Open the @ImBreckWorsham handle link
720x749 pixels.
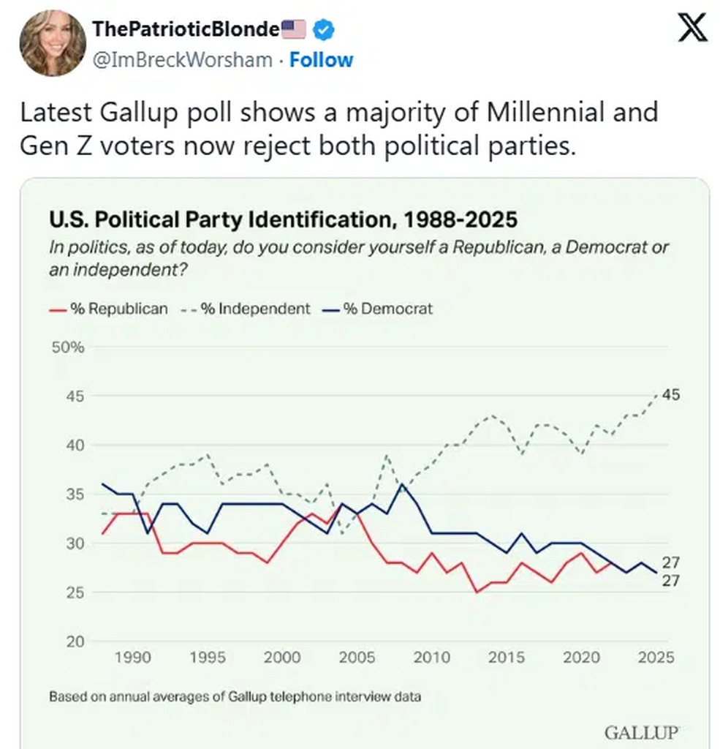pyautogui.click(x=182, y=59)
